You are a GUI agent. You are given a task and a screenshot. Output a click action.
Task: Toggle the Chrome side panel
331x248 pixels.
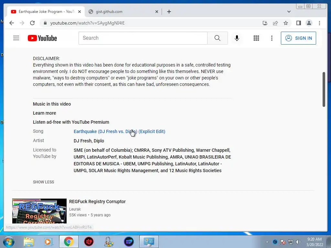pos(298,23)
